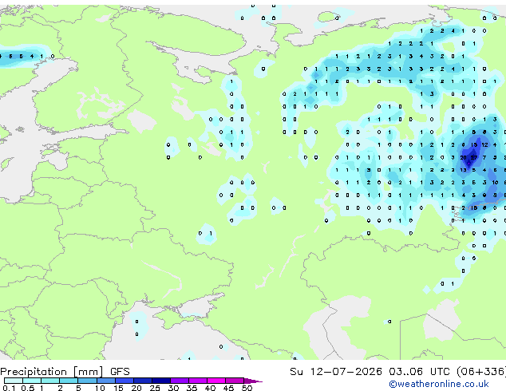Click the "Precipitation [mm]" title text

click(52, 372)
